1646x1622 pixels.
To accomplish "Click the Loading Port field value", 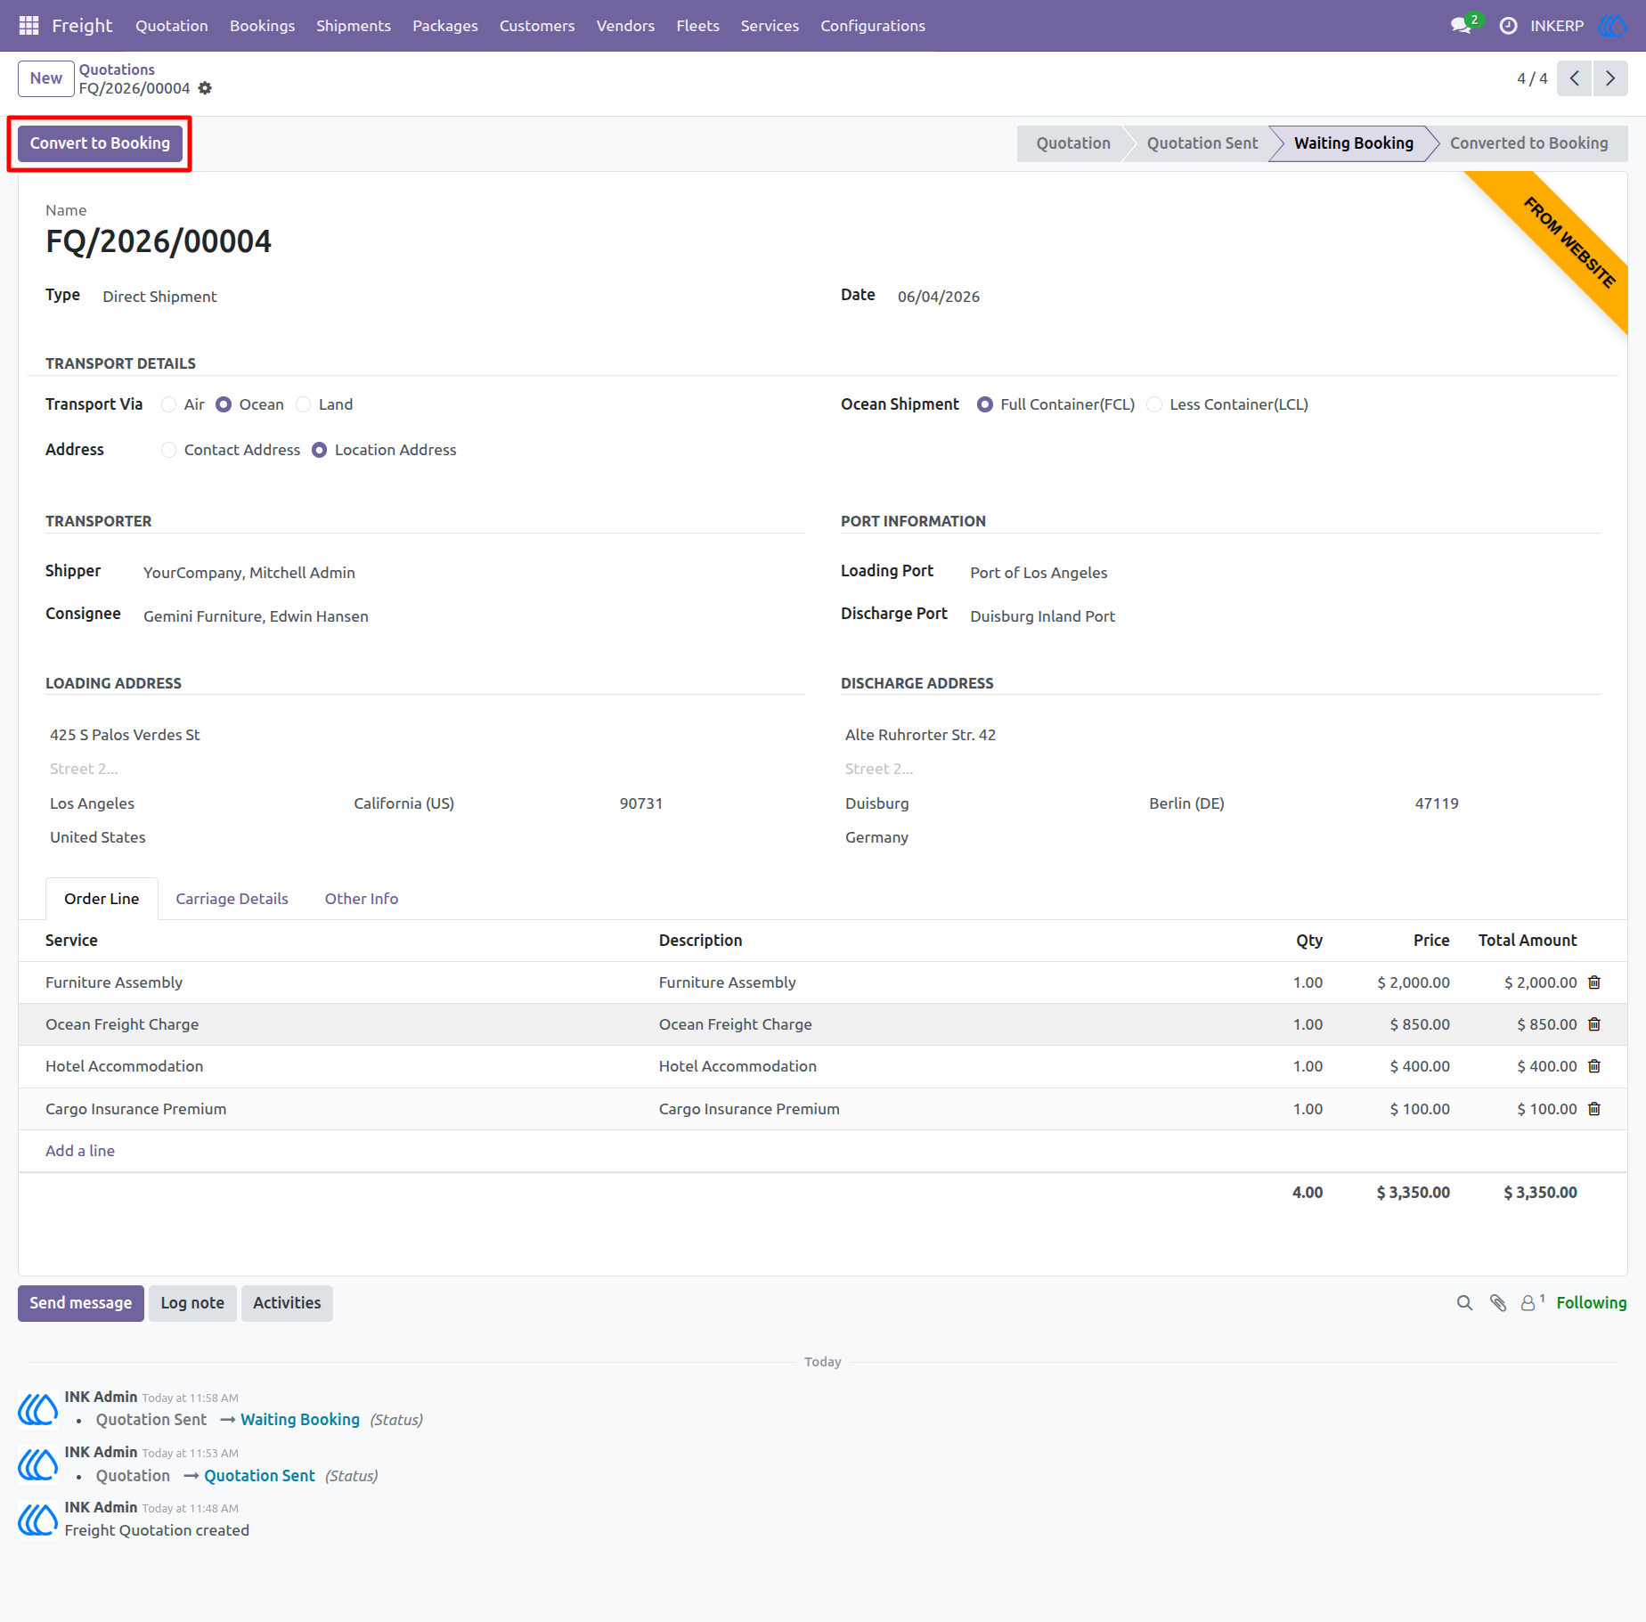I will (x=1039, y=573).
